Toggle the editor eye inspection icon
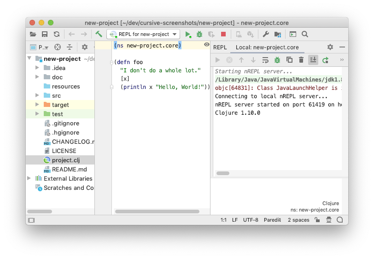The image size is (374, 259). 207,45
